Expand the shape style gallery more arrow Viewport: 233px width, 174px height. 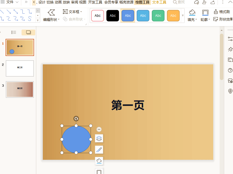click(x=183, y=15)
